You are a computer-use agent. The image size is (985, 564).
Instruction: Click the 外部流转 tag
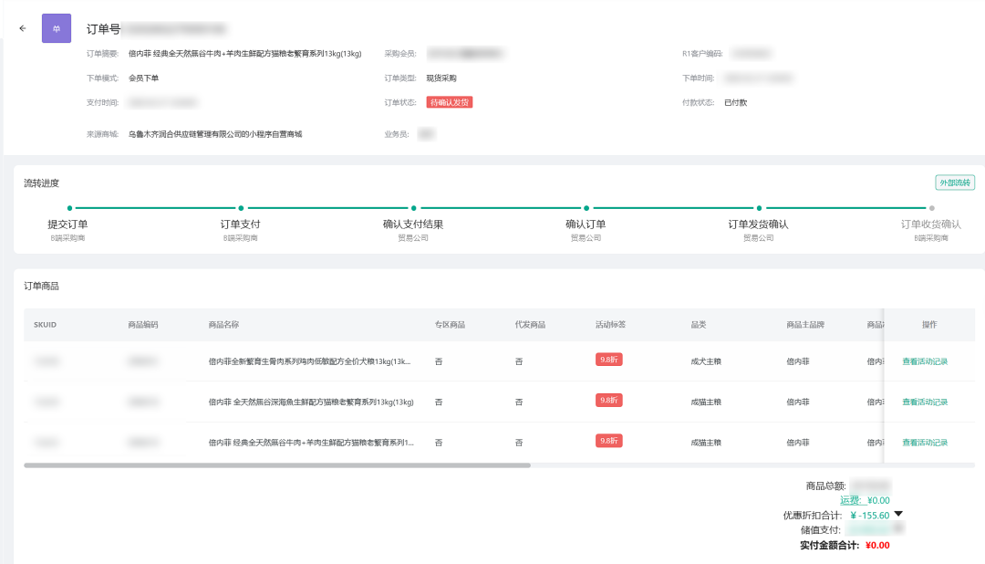955,183
